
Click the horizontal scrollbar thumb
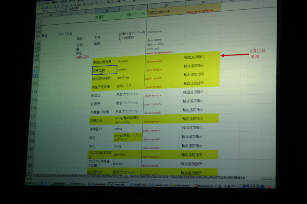pyautogui.click(x=266, y=178)
